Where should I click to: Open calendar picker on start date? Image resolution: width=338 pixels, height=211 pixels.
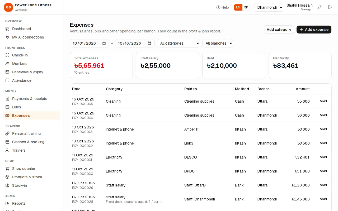pyautogui.click(x=104, y=43)
